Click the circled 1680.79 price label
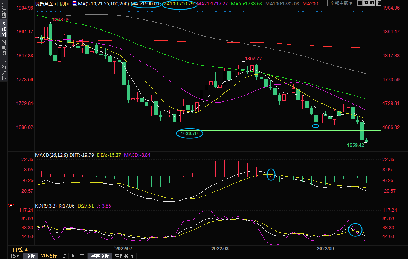 point(190,134)
